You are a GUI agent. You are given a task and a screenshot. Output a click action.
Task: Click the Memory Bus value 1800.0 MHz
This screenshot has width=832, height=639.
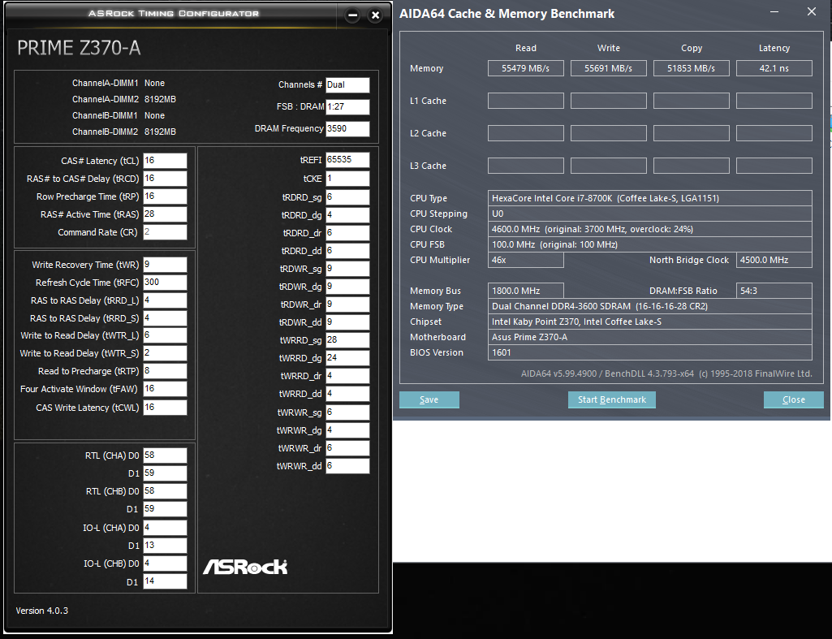[x=526, y=291]
